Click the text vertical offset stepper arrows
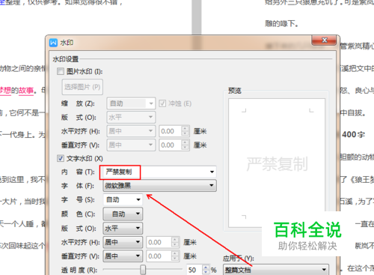The width and height of the screenshot is (374, 275). (x=175, y=256)
